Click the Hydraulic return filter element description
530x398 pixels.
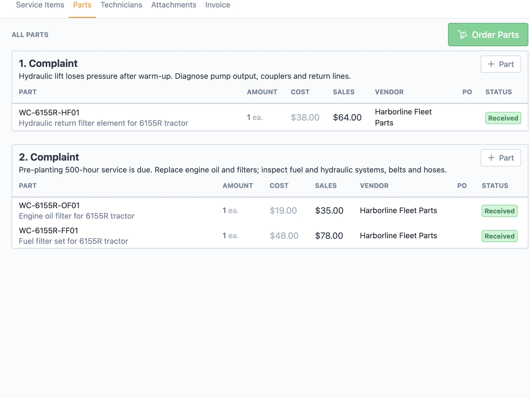[x=104, y=123]
